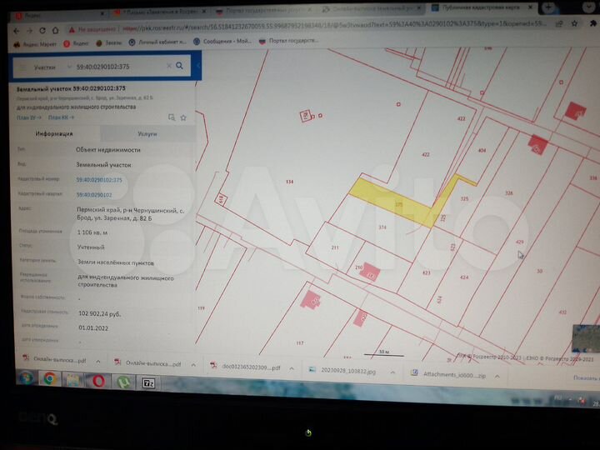600x450 pixels.
Task: Open the Яндекс bookmark
Action: point(76,43)
